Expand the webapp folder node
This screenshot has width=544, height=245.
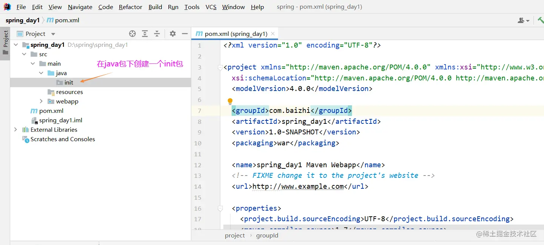coord(41,101)
